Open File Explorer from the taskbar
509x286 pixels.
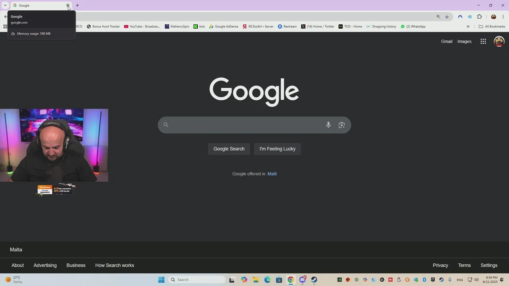tap(256, 280)
